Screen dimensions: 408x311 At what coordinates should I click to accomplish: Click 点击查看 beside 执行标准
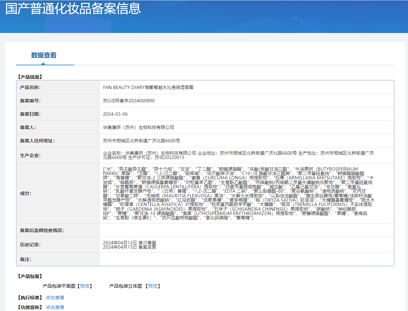[x=55, y=298]
